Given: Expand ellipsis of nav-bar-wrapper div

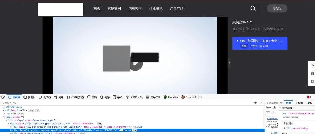Looking at the screenshot, I should pyautogui.click(x=133, y=127).
